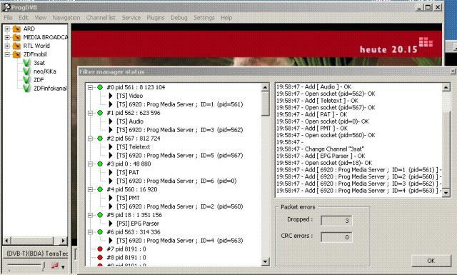Viewport: 457px width, 275px height.
Task: Click the arrow icon next to [TS] Audio
Action: tap(111, 121)
